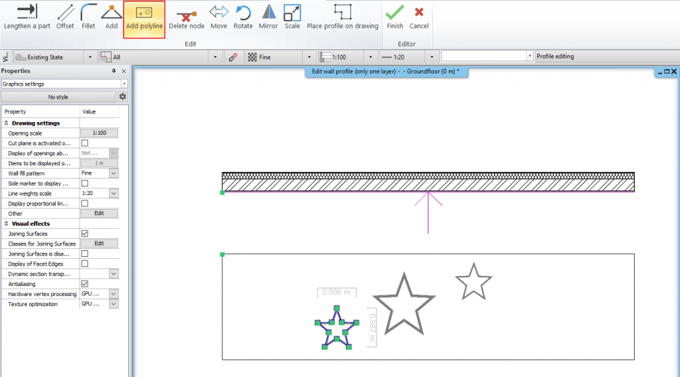
Task: Select the Edit wall profile document tab
Action: pos(386,71)
